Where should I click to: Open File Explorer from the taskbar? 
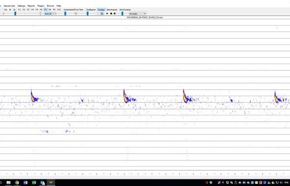(8, 182)
